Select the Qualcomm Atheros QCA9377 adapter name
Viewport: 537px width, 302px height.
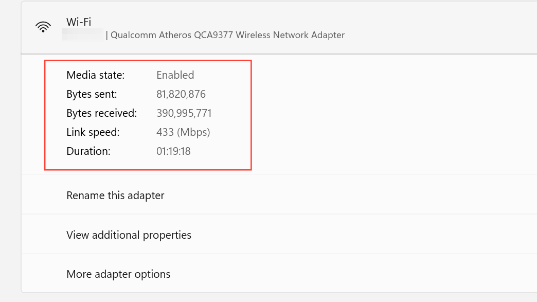(227, 35)
